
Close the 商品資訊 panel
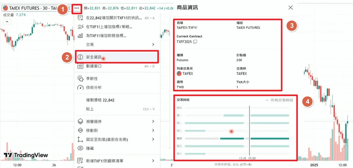[x=291, y=8]
